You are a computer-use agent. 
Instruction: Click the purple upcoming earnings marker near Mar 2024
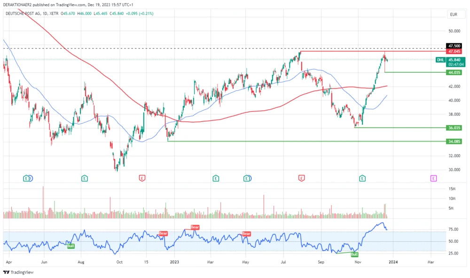pyautogui.click(x=433, y=178)
